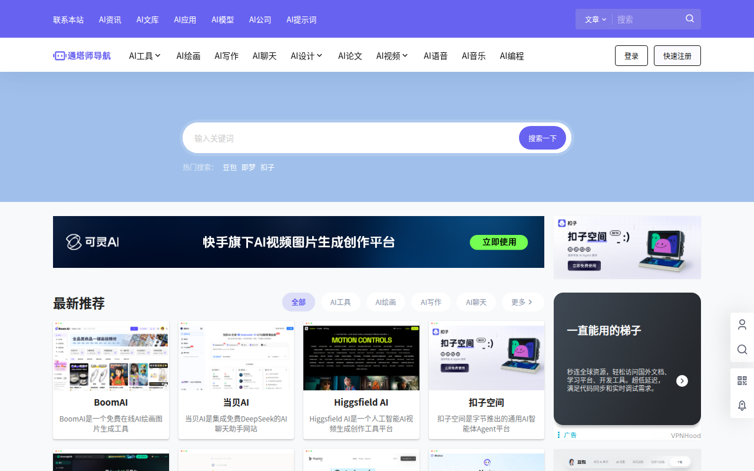Open the 文章 search type dropdown
754x471 pixels.
click(596, 19)
